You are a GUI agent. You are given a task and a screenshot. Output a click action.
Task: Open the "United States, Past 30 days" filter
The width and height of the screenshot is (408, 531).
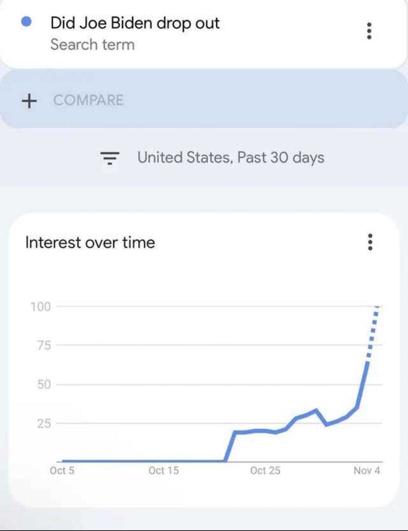(x=230, y=157)
